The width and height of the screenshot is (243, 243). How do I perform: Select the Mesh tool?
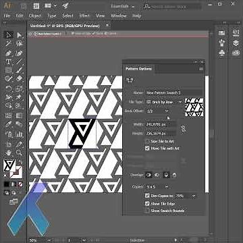(x=9, y=115)
